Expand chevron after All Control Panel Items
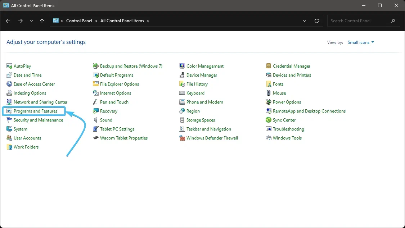The image size is (405, 228). 148,21
